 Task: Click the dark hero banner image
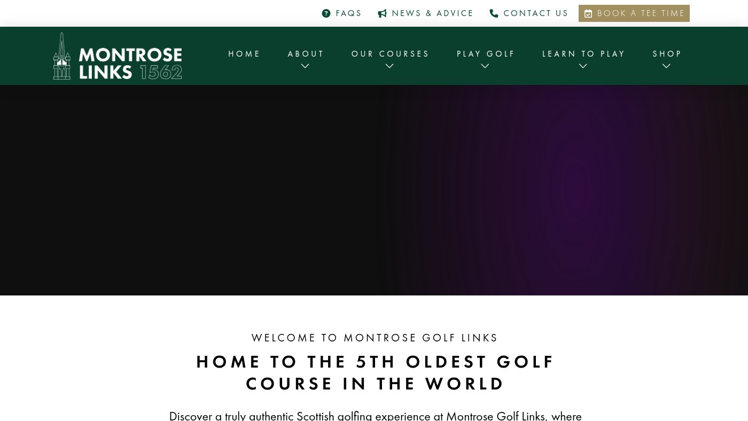click(x=374, y=190)
